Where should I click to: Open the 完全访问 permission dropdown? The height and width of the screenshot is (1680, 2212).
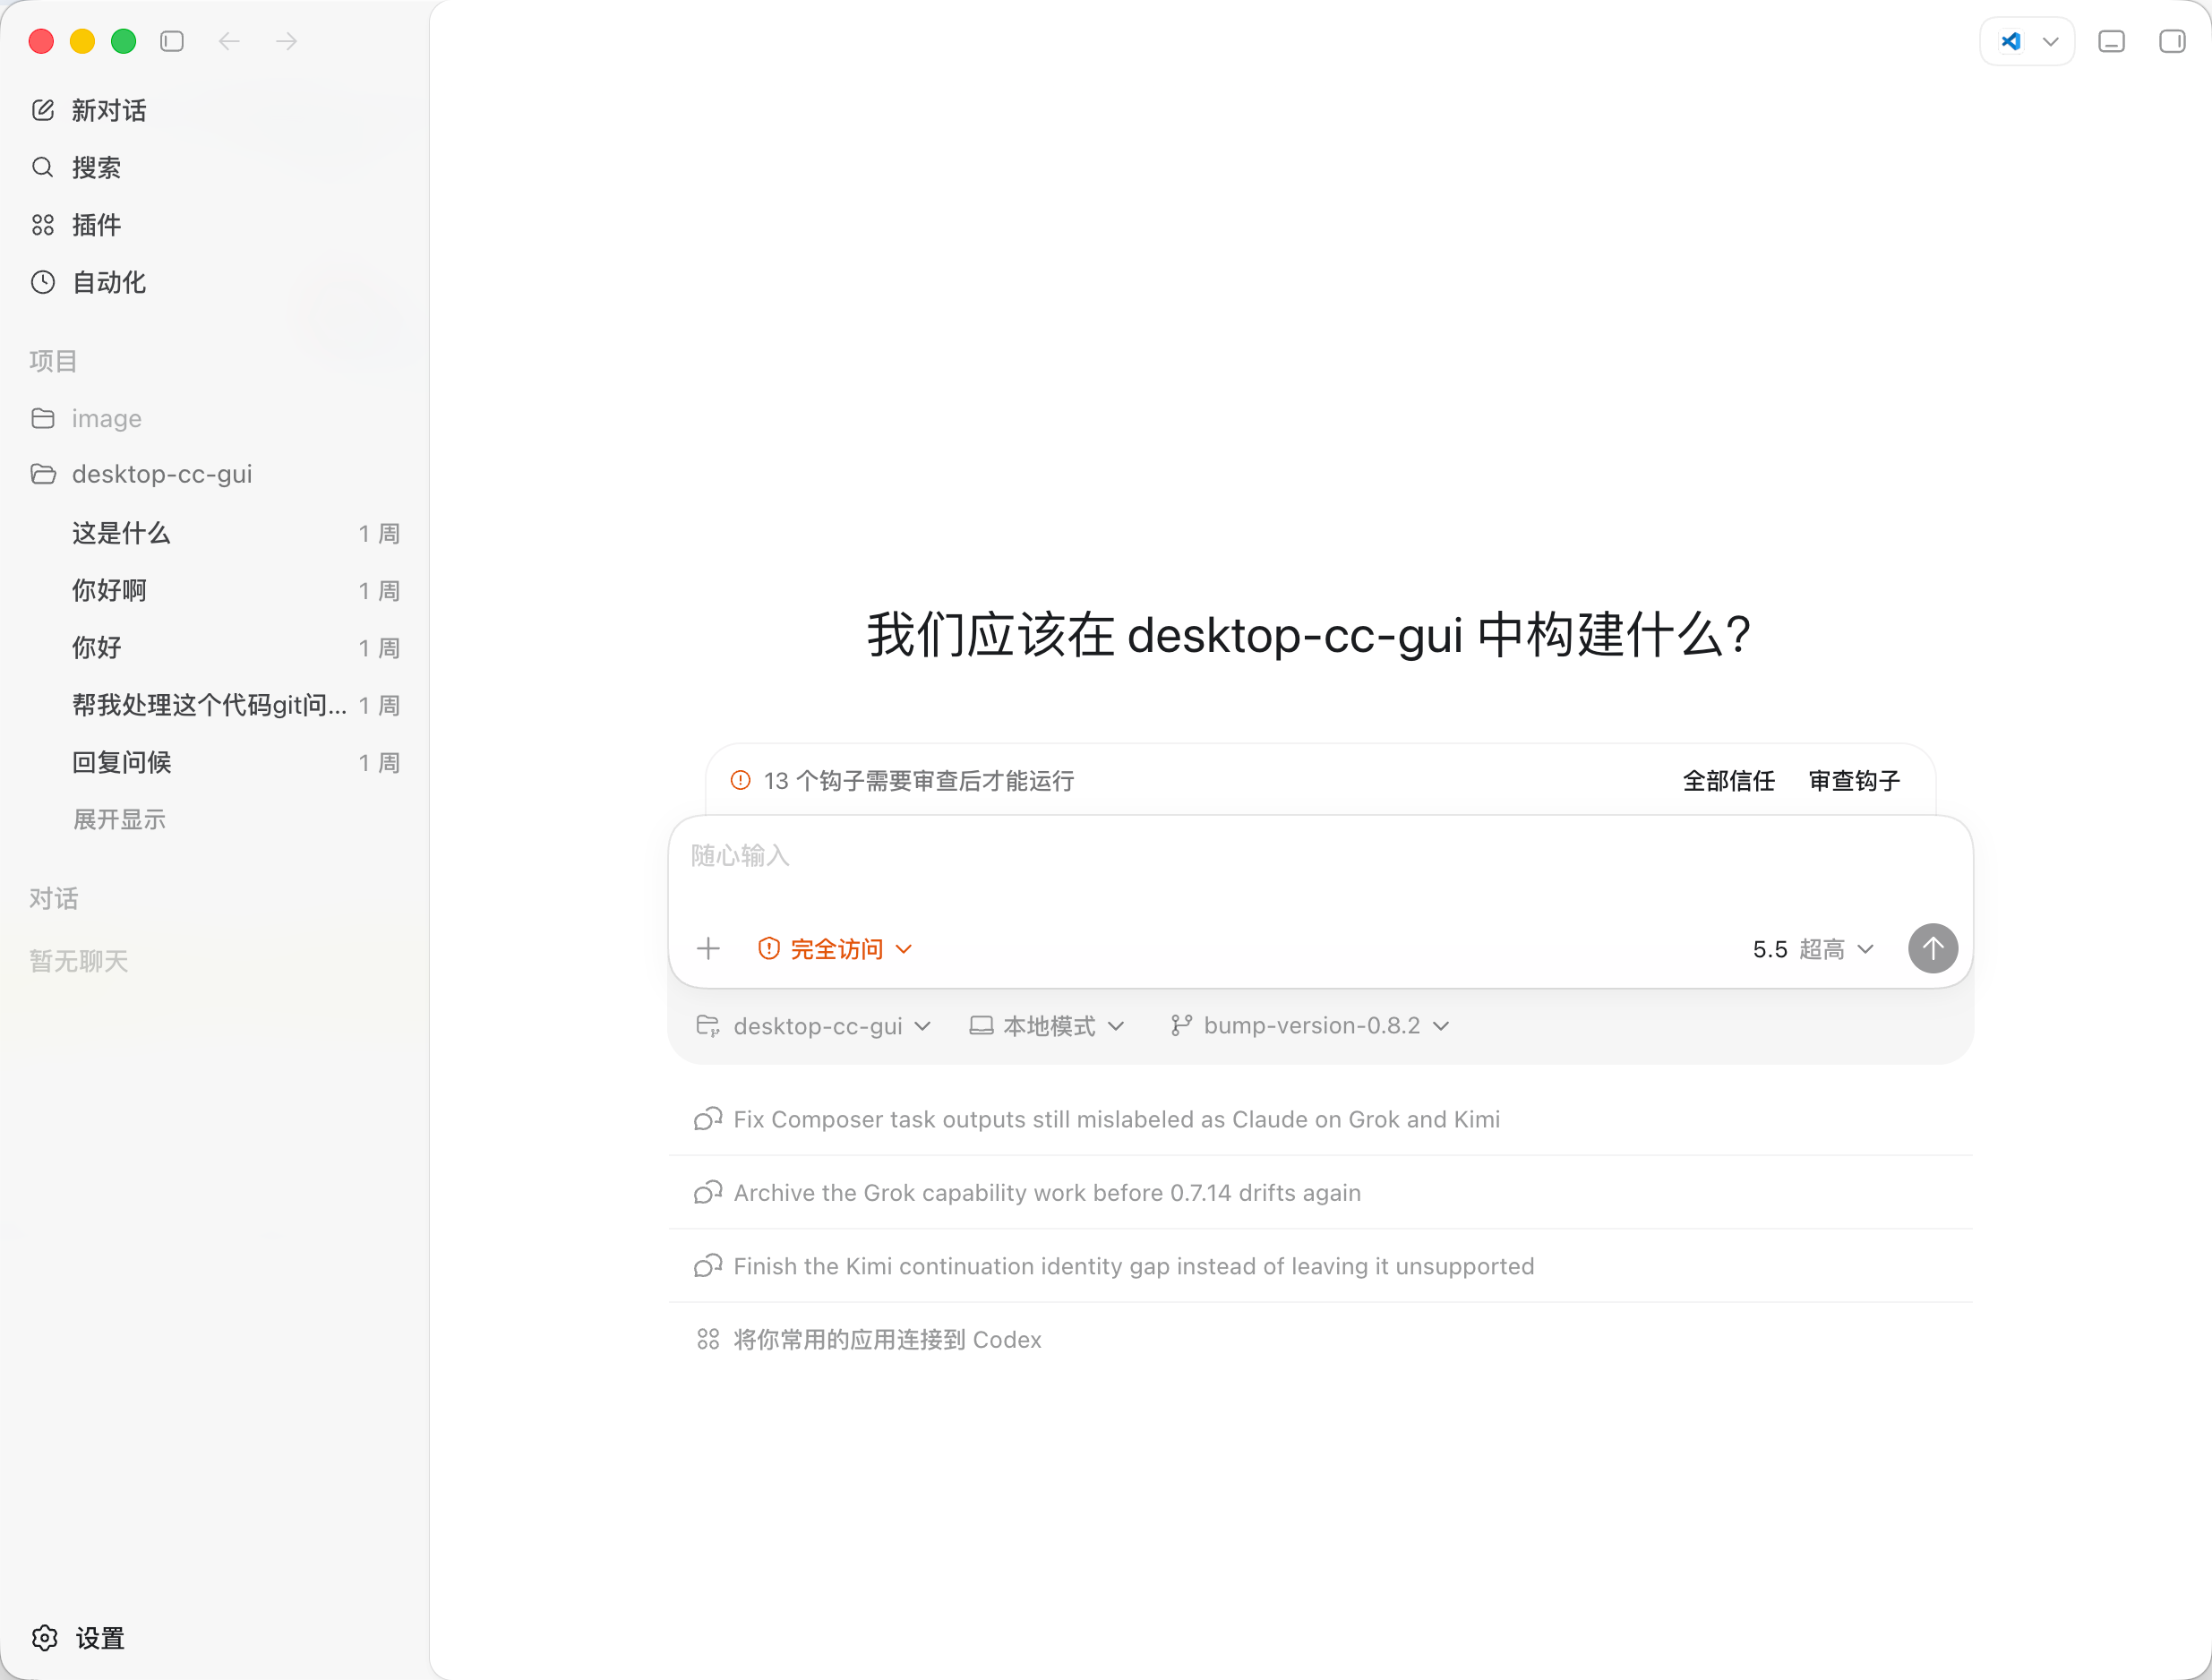coord(835,948)
